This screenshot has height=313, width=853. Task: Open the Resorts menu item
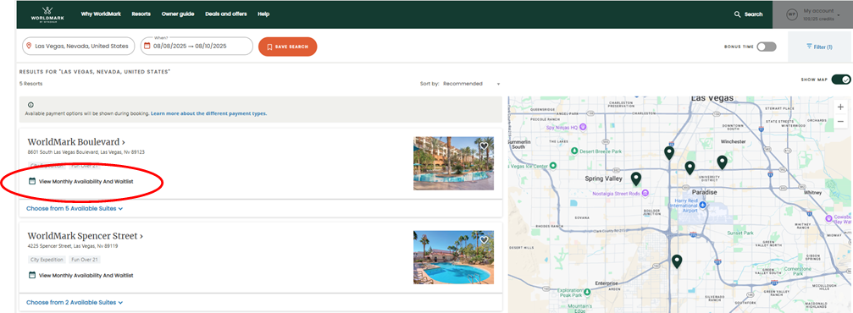click(141, 14)
